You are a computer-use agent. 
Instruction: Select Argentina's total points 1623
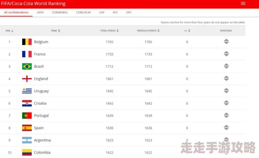coord(109,140)
